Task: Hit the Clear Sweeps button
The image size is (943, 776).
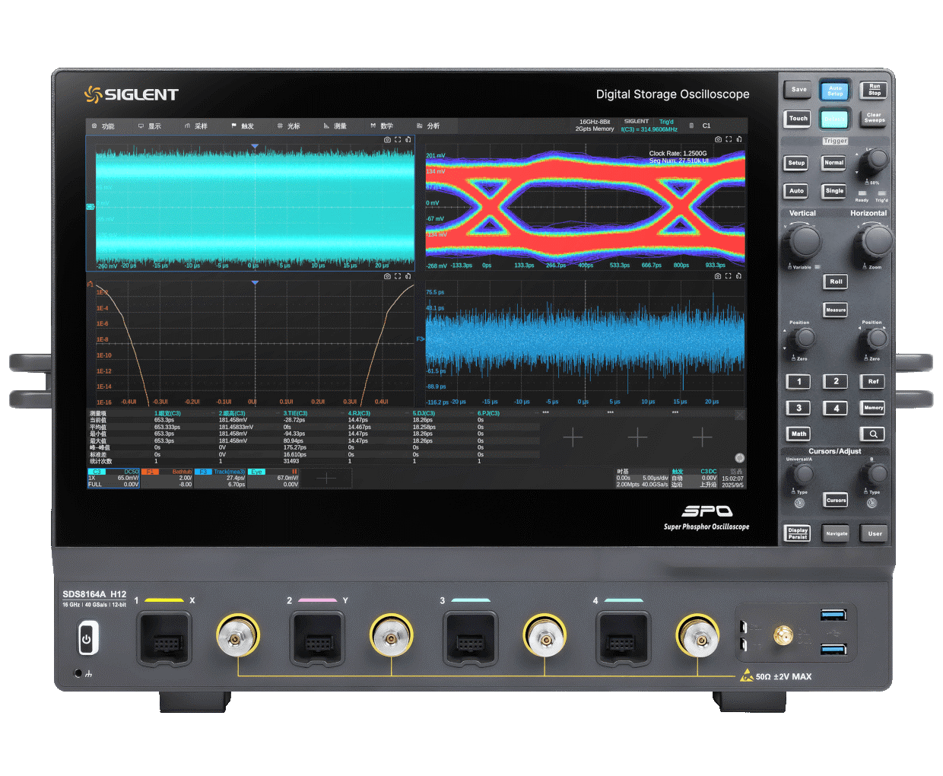Action: point(875,119)
